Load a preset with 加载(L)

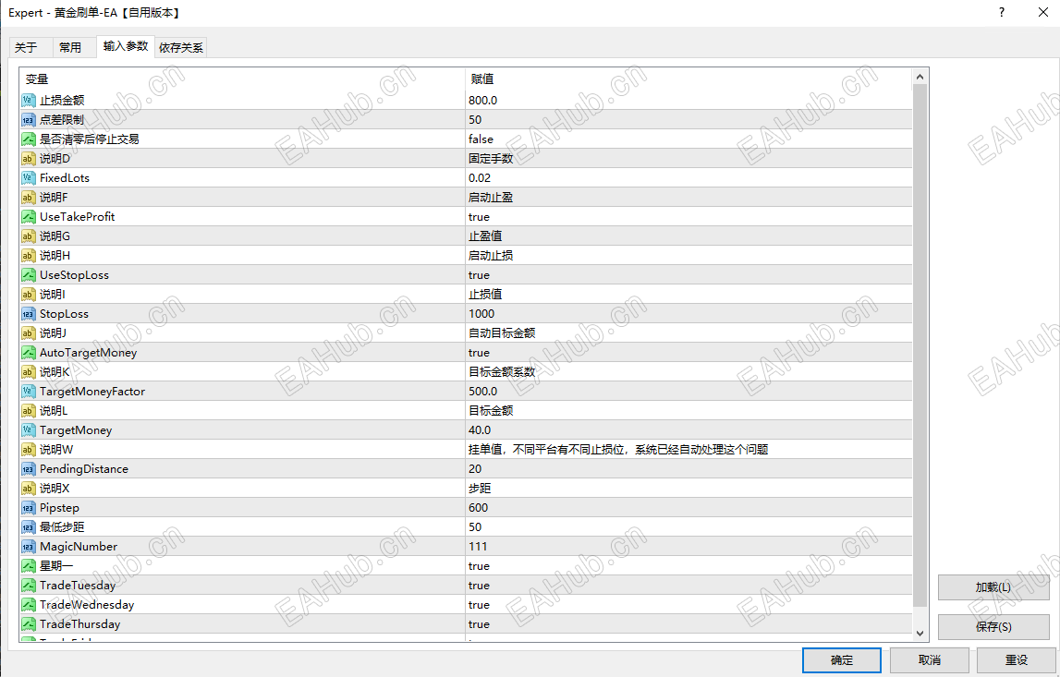993,587
